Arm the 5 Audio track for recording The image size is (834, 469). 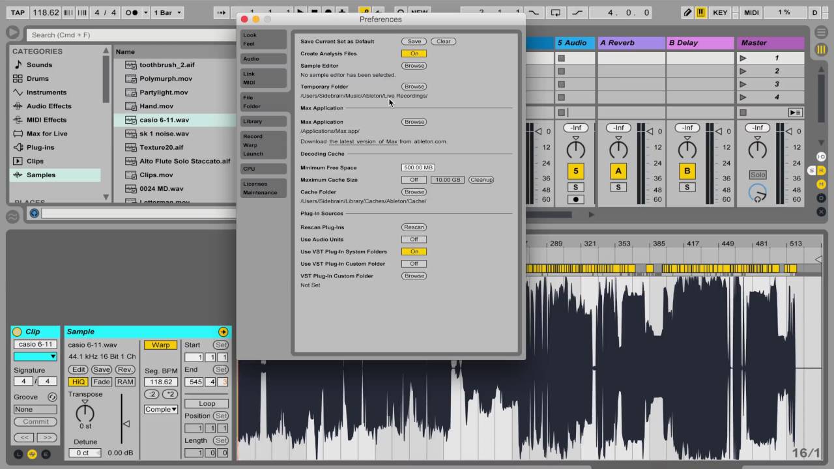tap(575, 199)
